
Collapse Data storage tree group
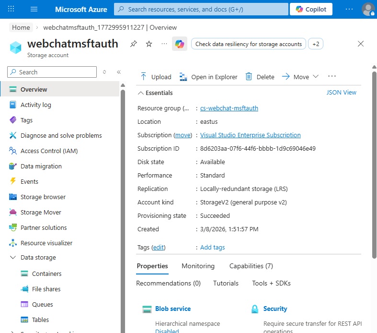point(12,258)
